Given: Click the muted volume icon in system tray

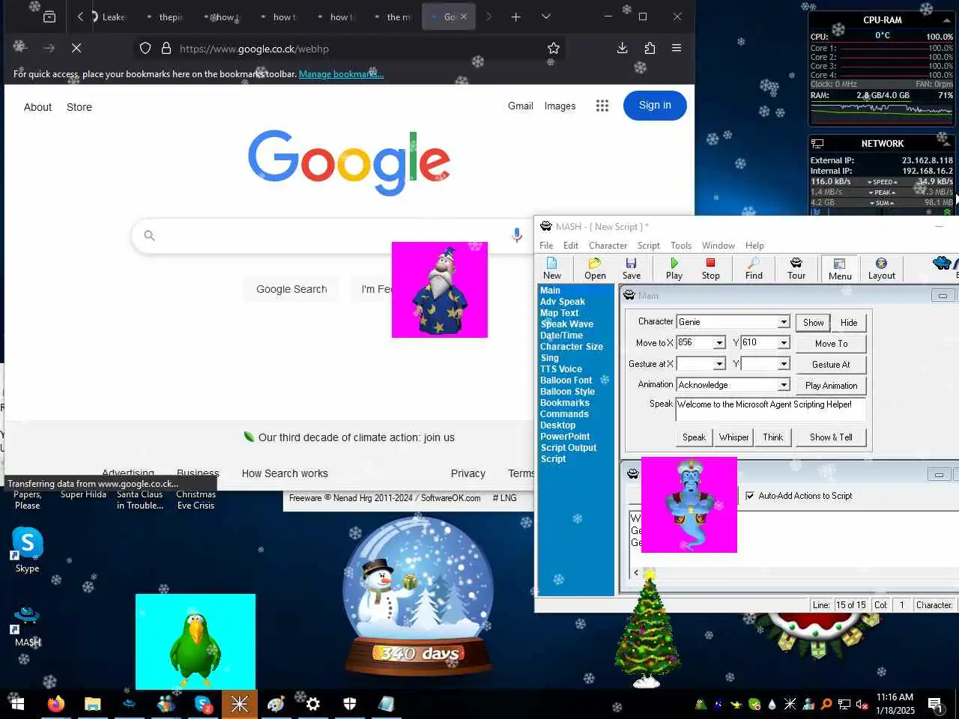Looking at the screenshot, I should pos(862,704).
